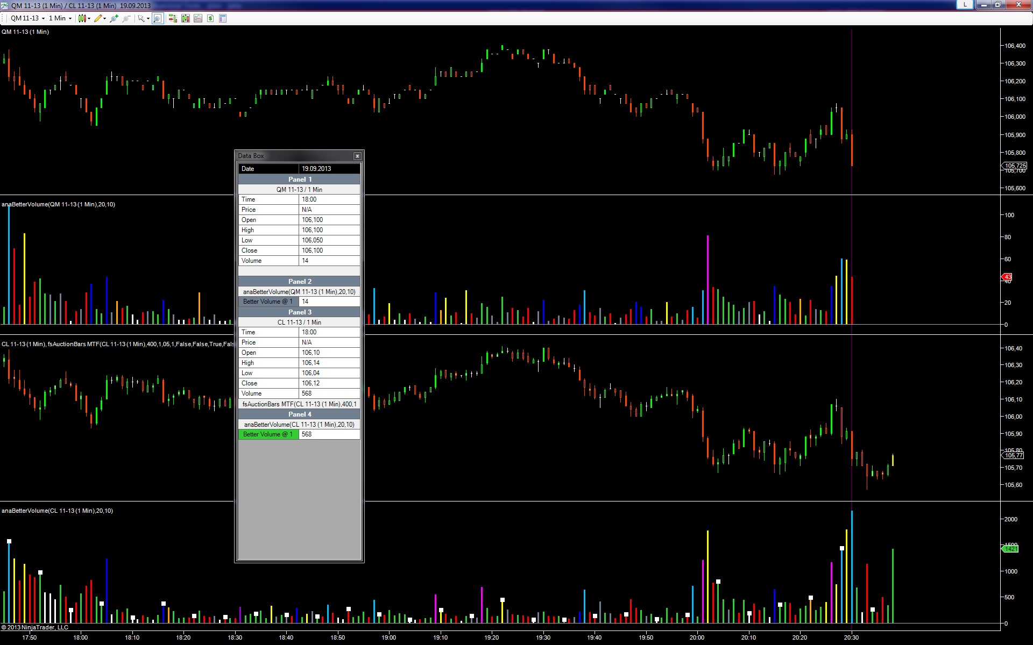Click the tall magenta QM volume bar
The width and height of the screenshot is (1033, 645).
[707, 279]
